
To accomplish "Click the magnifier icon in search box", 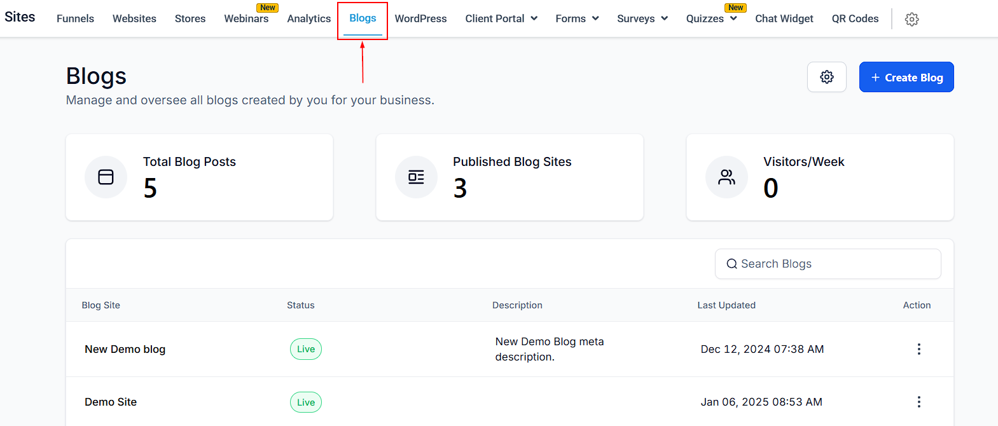I will [x=731, y=264].
